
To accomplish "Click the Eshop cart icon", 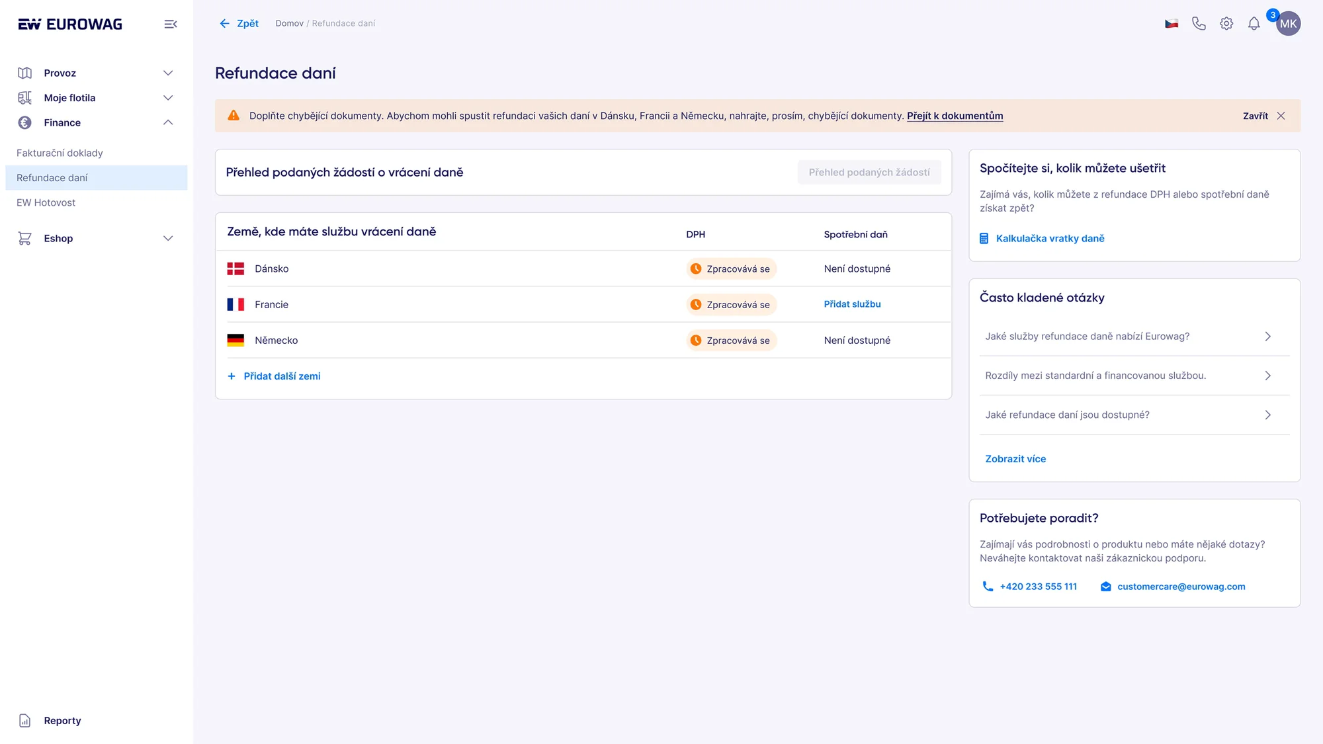I will coord(25,238).
